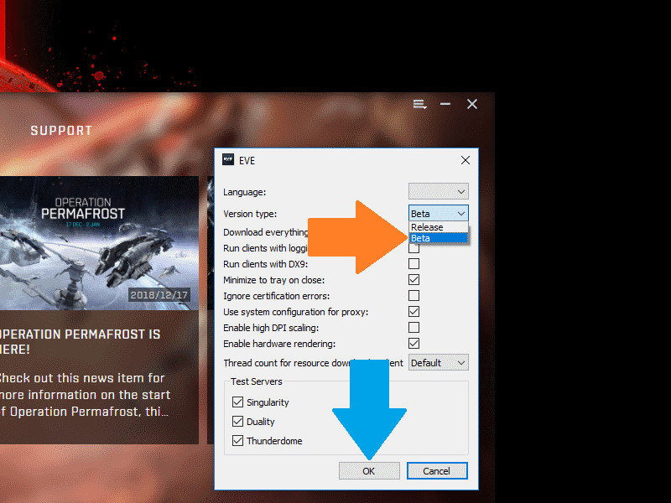Confirm settings with OK button
671x503 pixels.
(369, 471)
